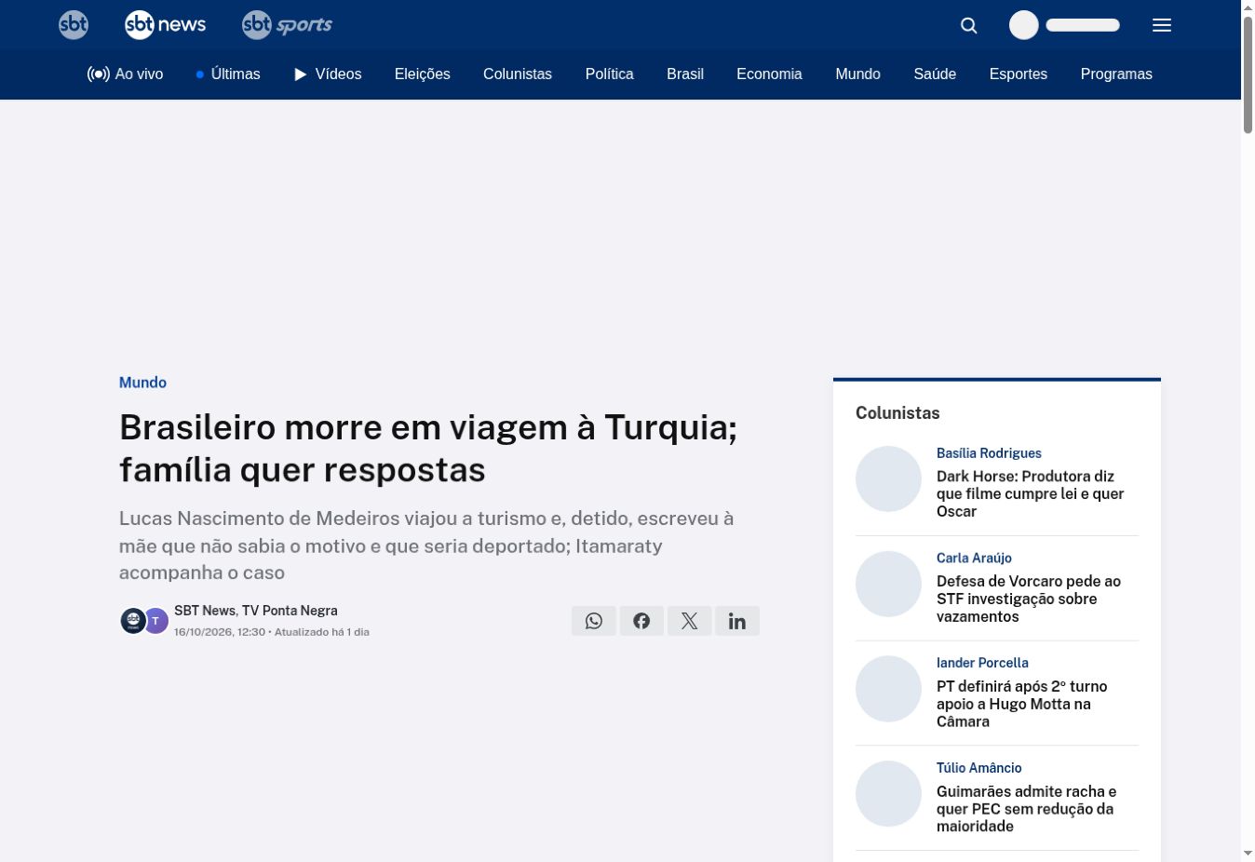Open columnist Carla Araújo name link
Image resolution: width=1255 pixels, height=862 pixels.
tap(974, 559)
